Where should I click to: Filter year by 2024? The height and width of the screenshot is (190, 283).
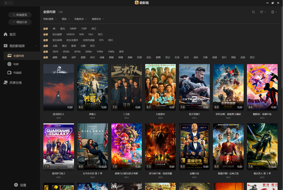point(55,52)
